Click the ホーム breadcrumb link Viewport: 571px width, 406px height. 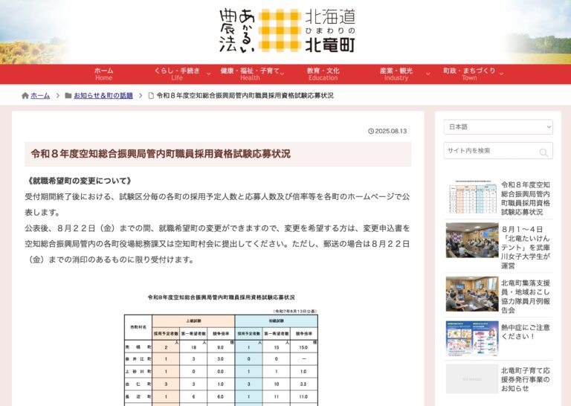[x=41, y=96]
